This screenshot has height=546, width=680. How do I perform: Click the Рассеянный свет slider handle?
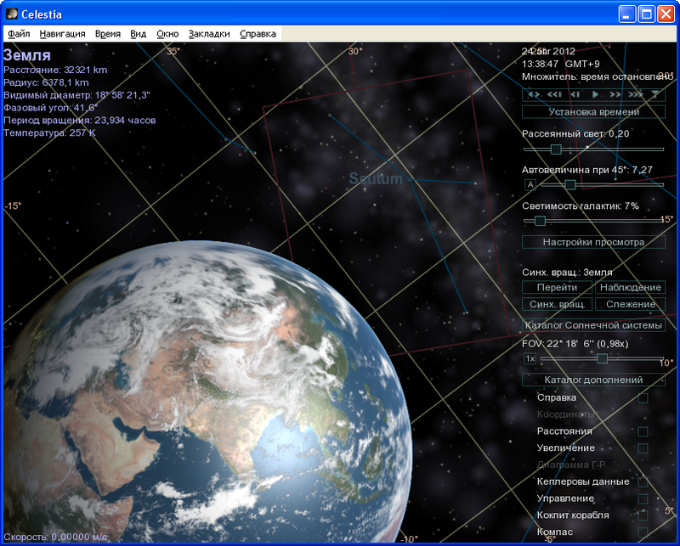coord(556,149)
